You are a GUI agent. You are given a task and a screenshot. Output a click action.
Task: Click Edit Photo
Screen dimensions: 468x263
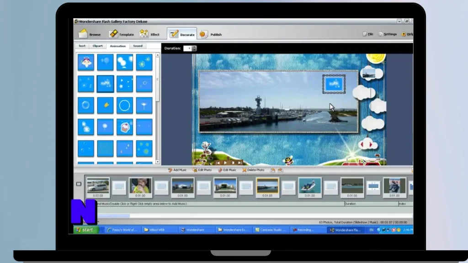click(x=202, y=170)
